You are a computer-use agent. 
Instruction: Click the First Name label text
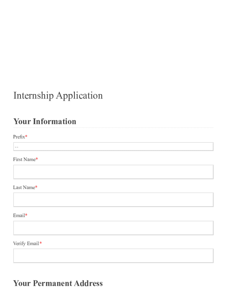coord(24,160)
